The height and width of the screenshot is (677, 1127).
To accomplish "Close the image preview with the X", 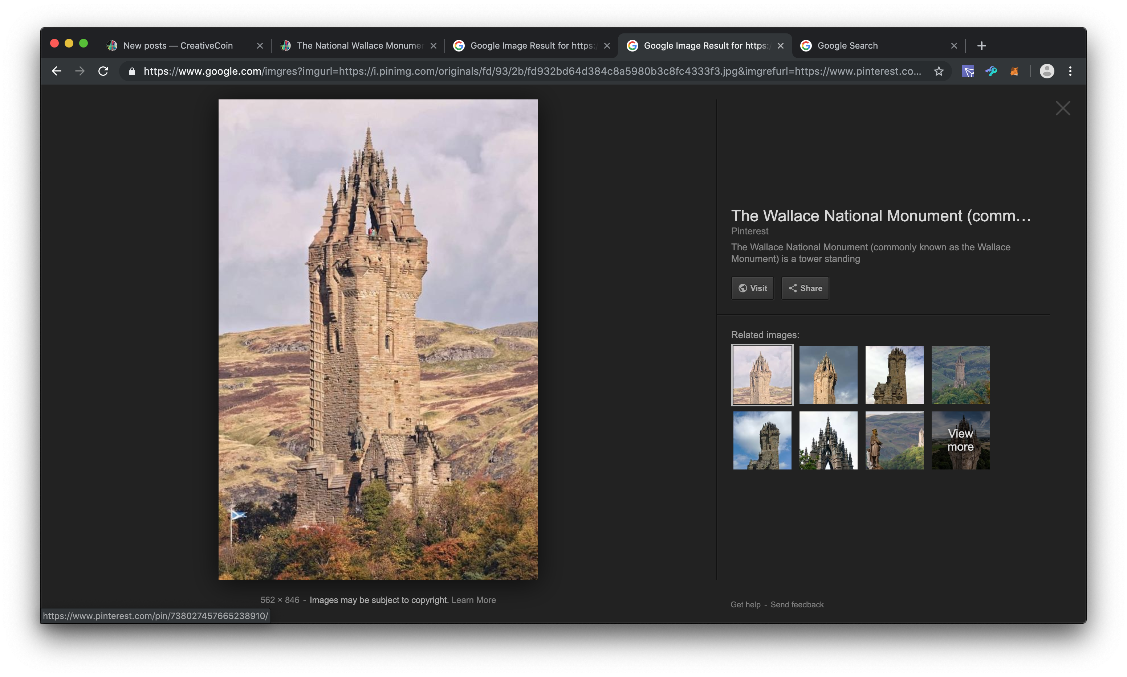I will pyautogui.click(x=1063, y=108).
